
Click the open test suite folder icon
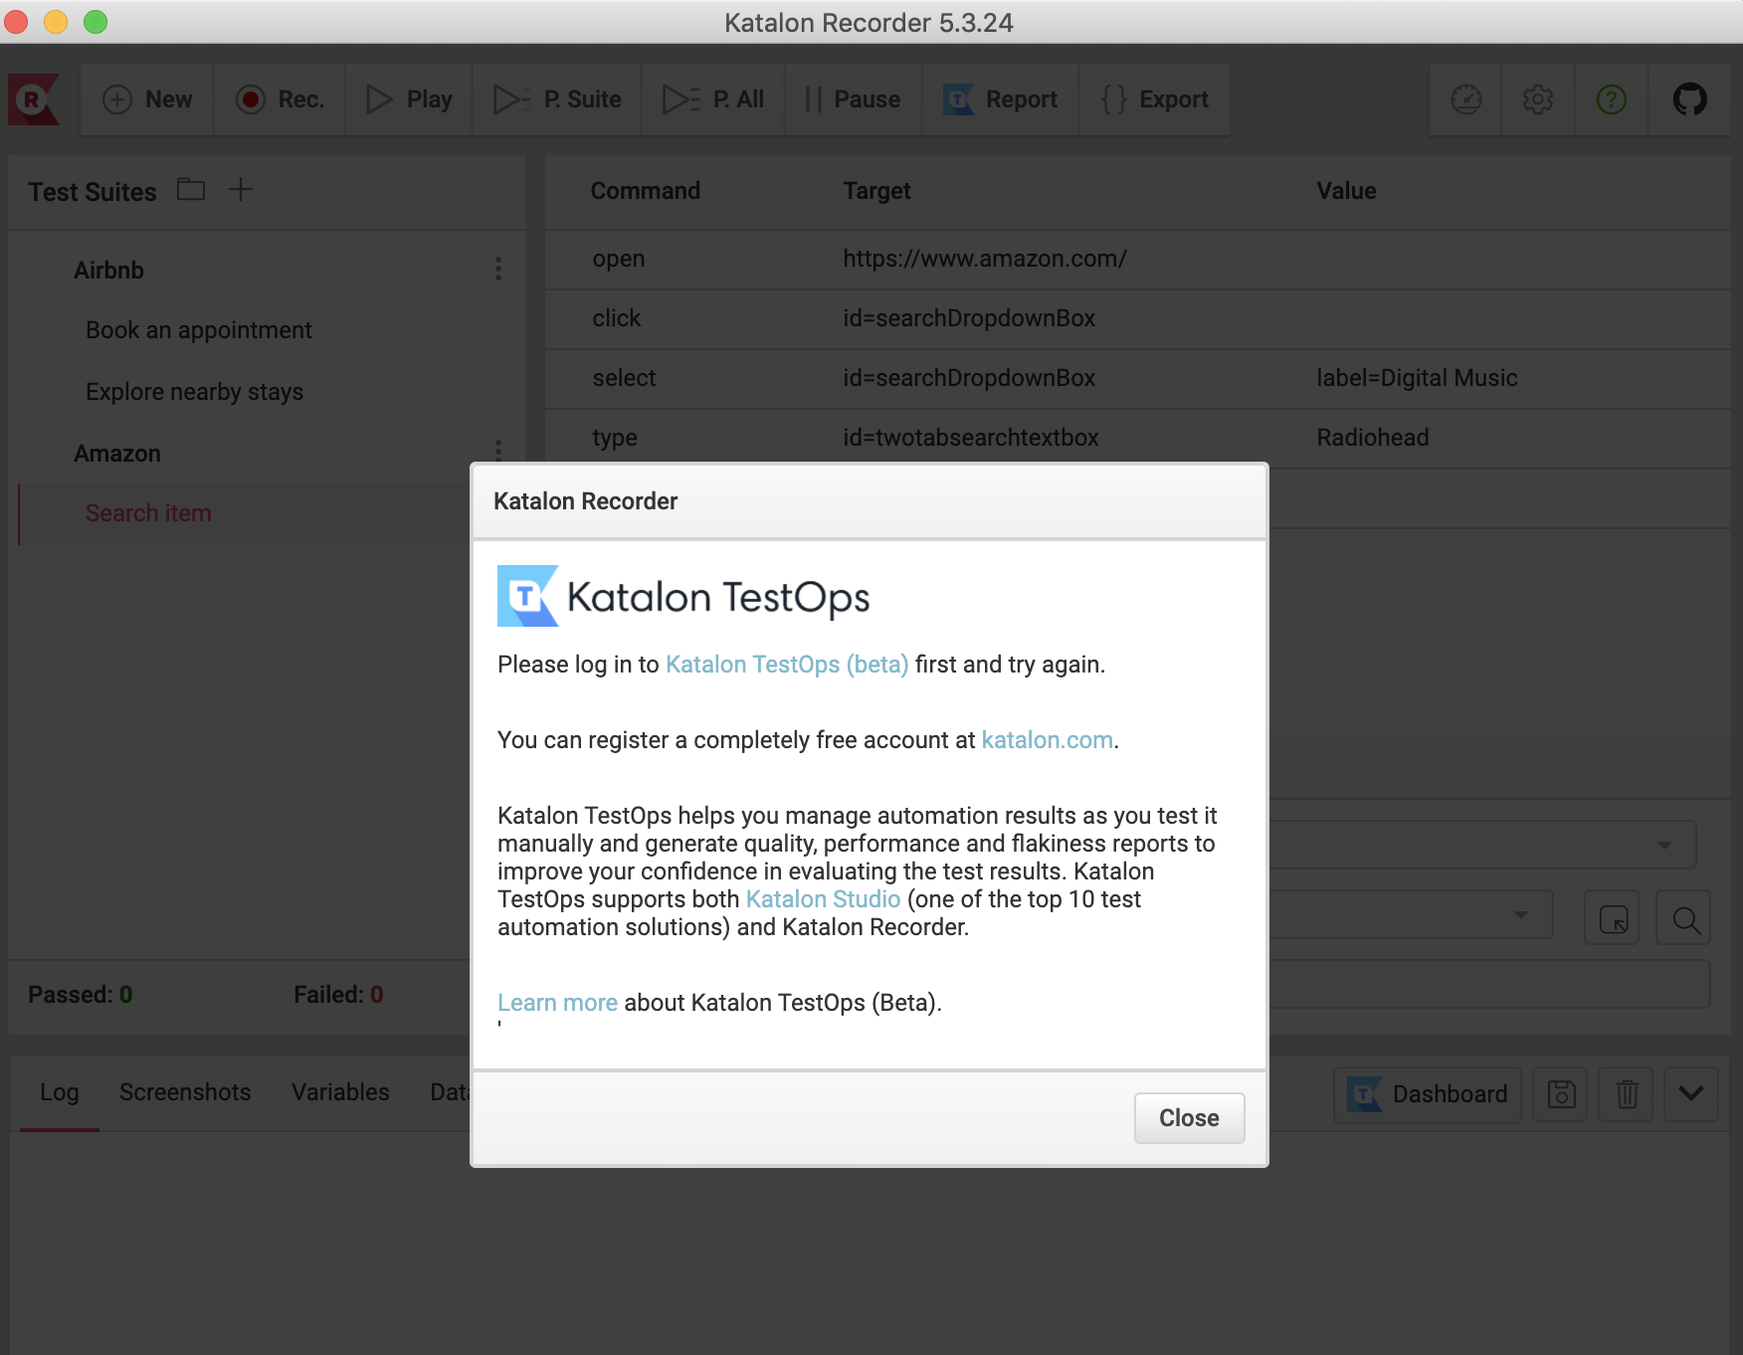191,189
